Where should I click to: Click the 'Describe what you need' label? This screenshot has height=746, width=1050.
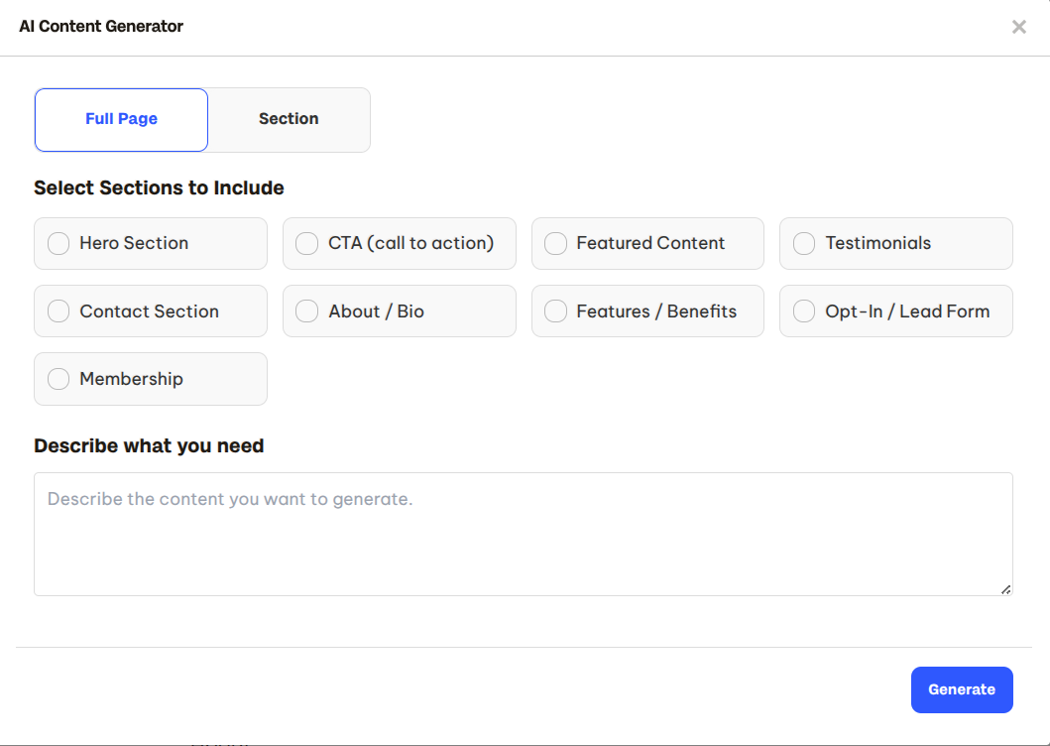coord(149,445)
